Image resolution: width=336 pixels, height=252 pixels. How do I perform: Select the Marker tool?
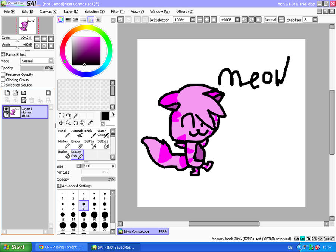pyautogui.click(x=64, y=144)
